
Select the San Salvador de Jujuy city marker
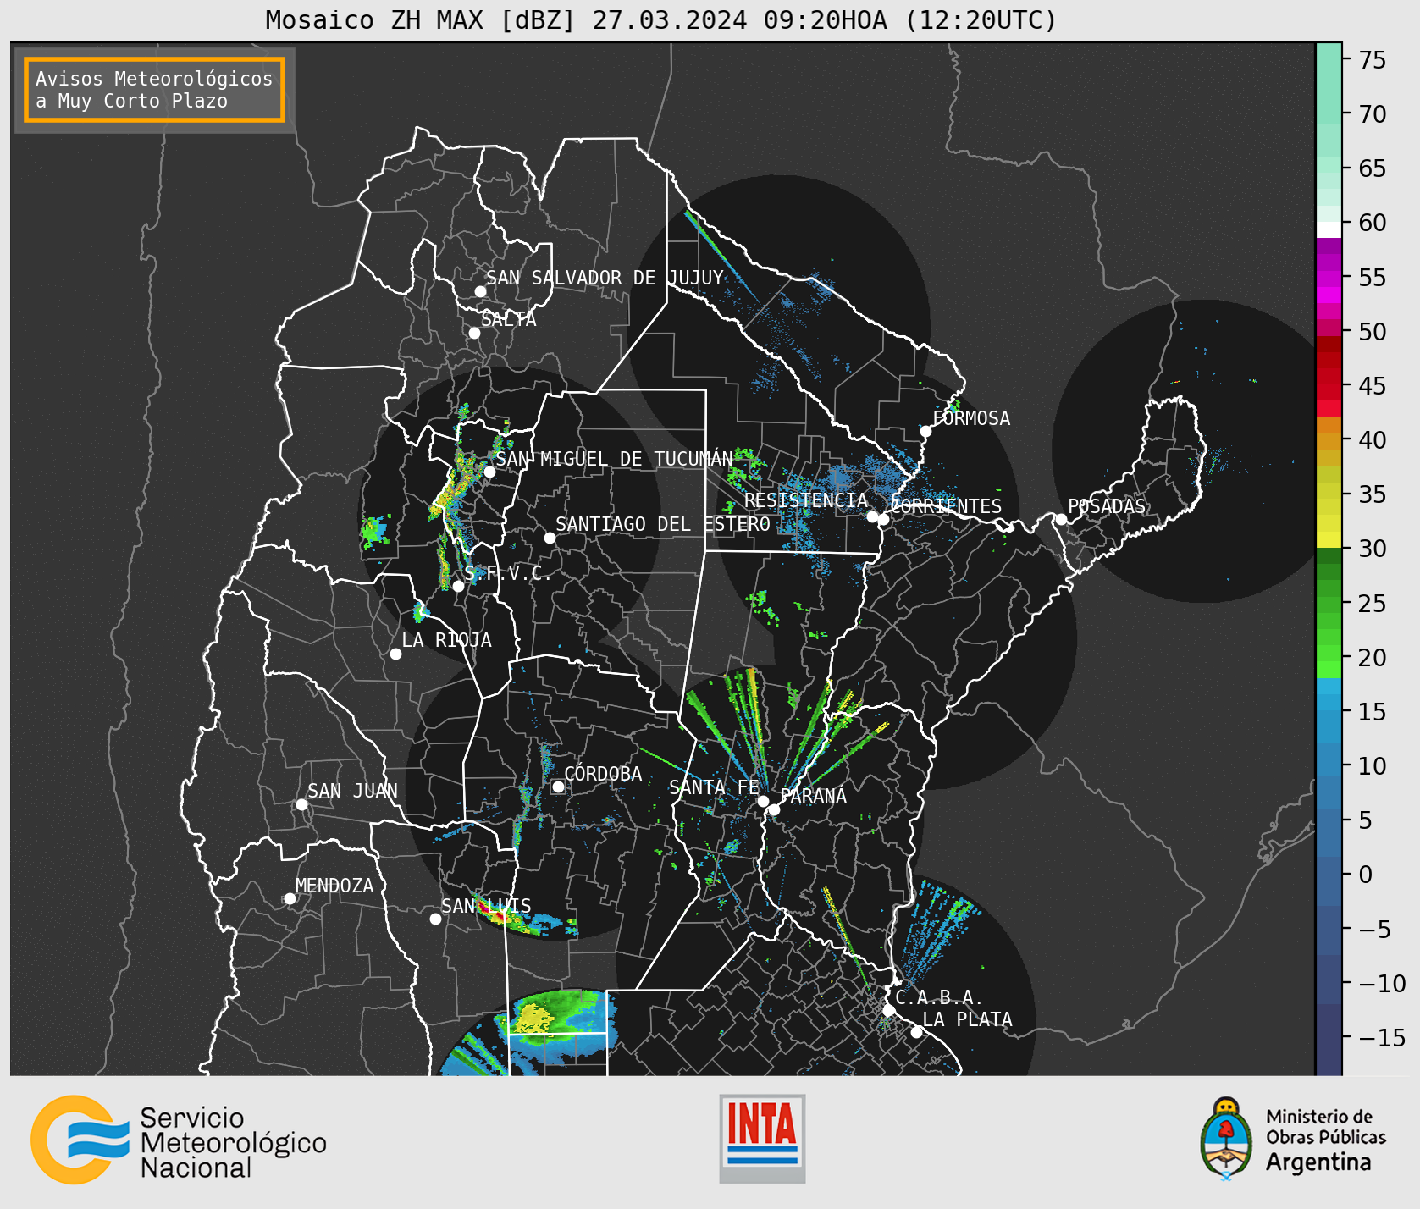pyautogui.click(x=480, y=291)
